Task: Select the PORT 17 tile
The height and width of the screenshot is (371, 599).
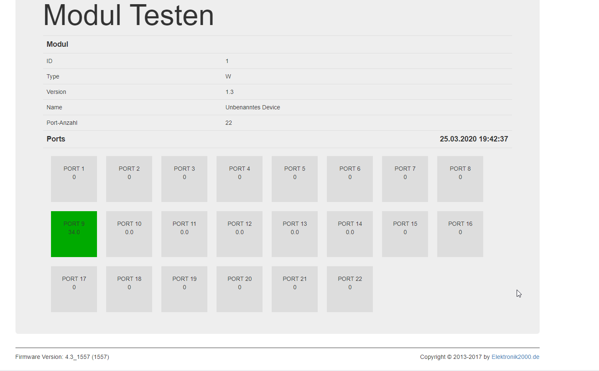Action: tap(74, 289)
